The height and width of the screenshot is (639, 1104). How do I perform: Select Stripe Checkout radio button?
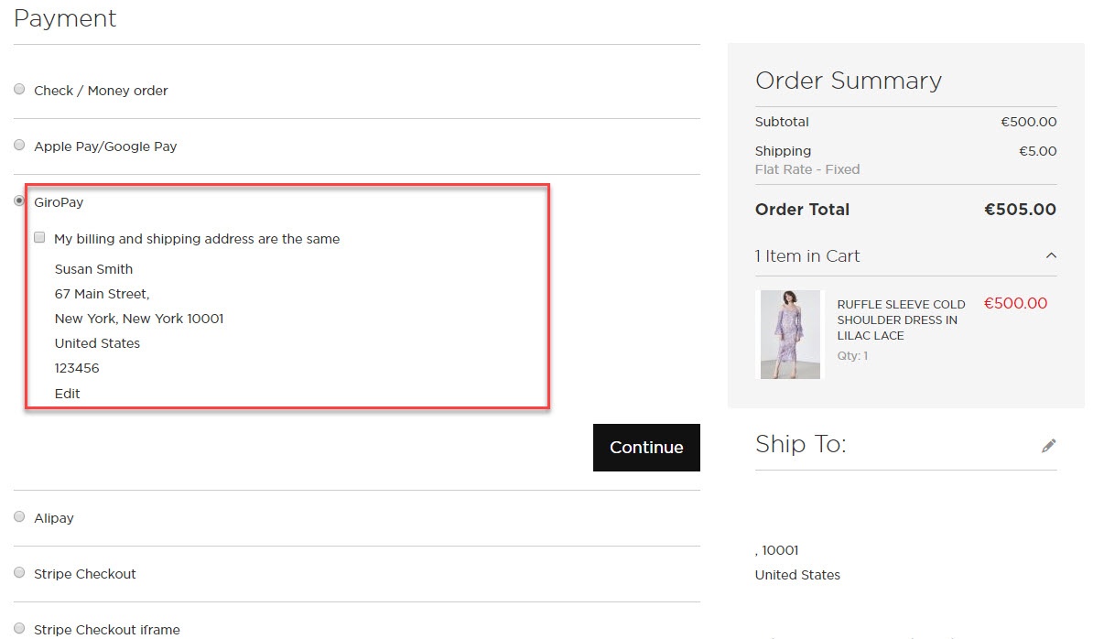(x=19, y=573)
